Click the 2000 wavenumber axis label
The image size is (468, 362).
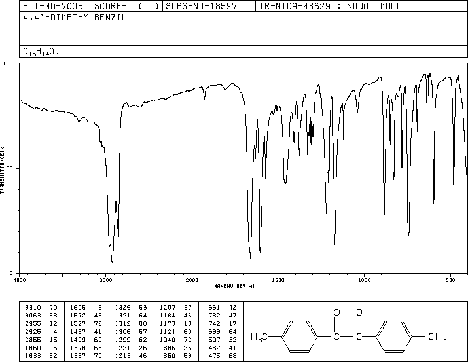point(192,280)
